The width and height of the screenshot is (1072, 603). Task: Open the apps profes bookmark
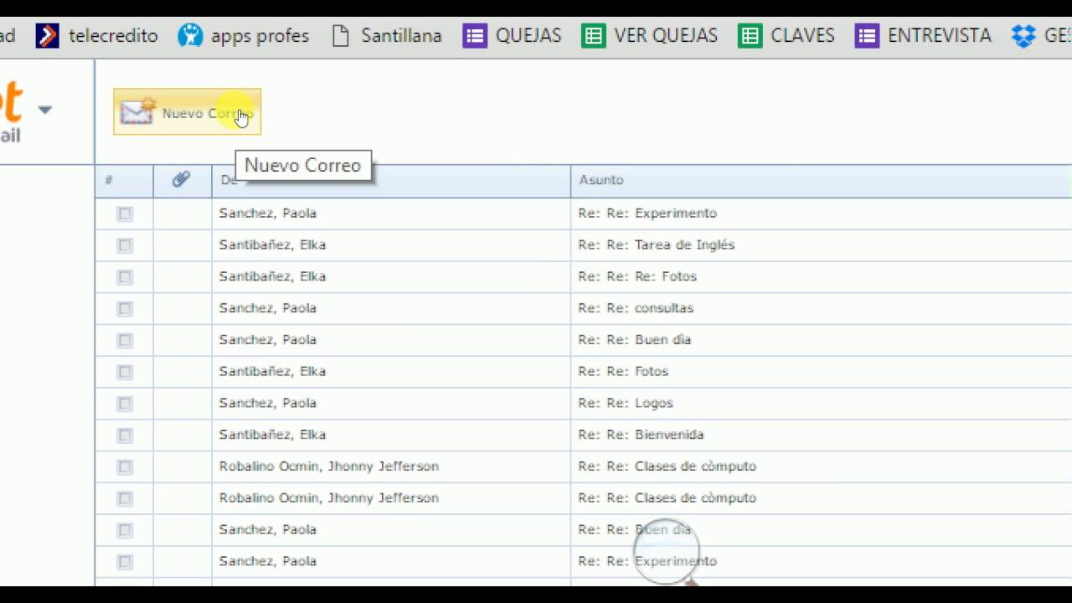click(243, 36)
